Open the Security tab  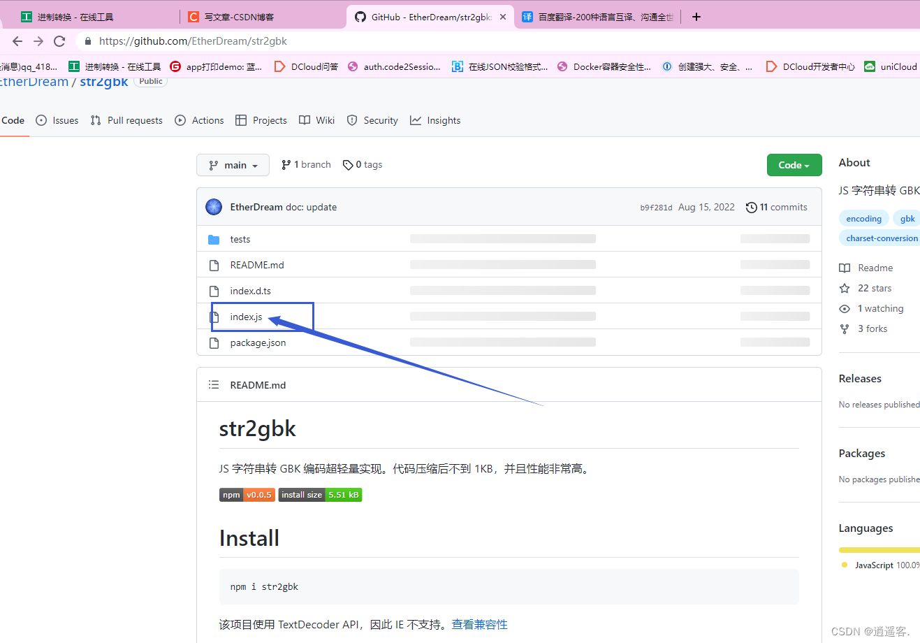pyautogui.click(x=372, y=120)
